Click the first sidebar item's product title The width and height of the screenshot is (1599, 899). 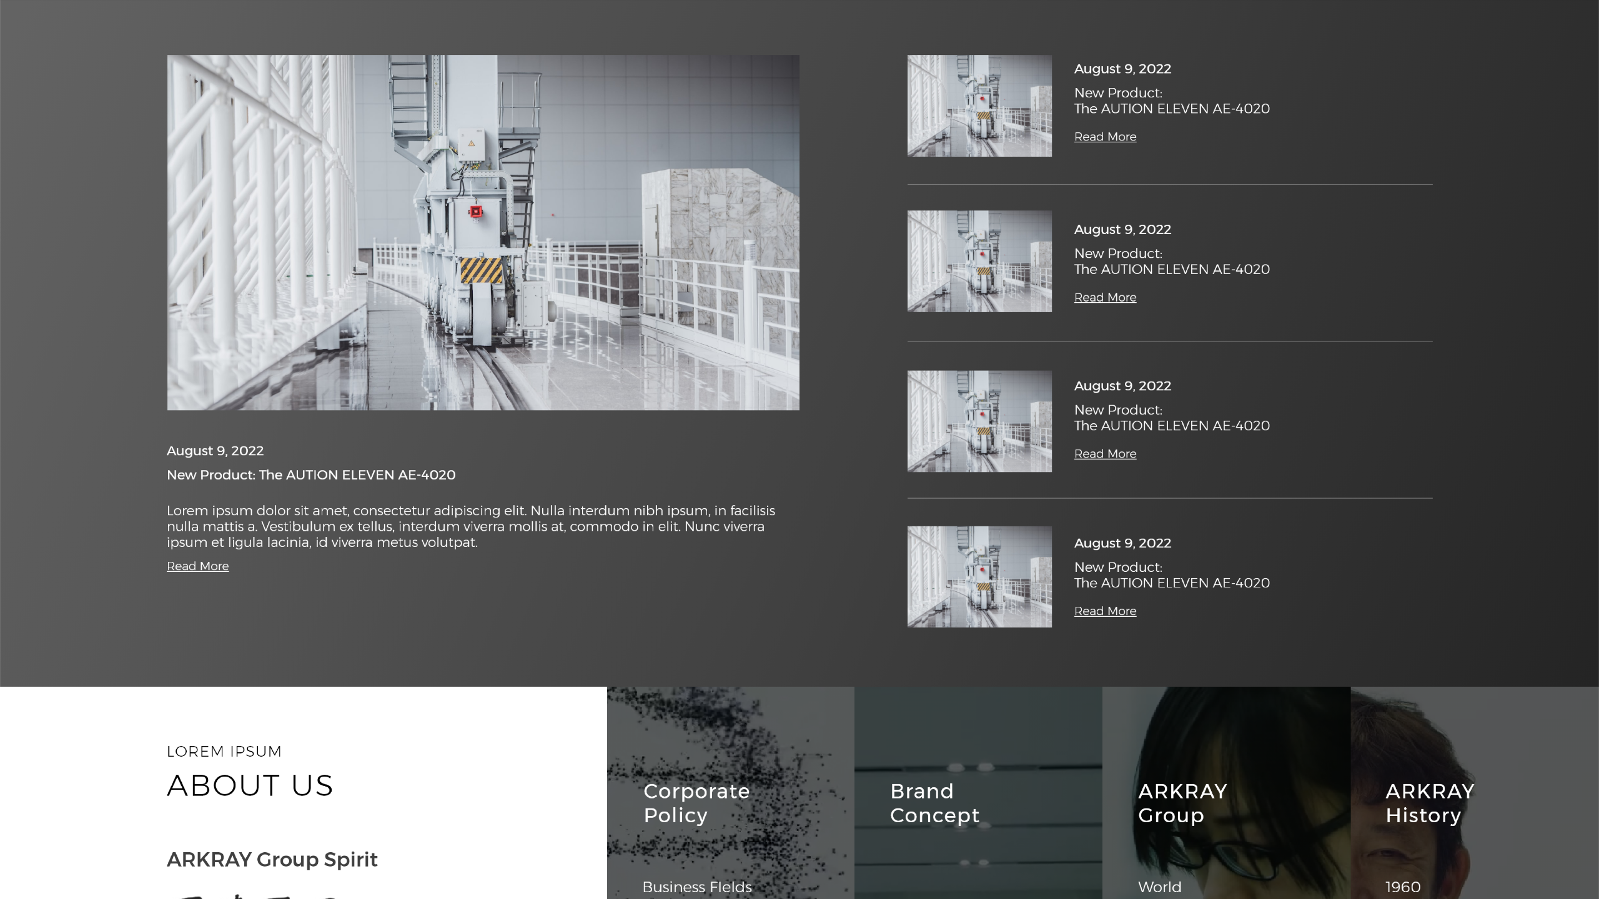click(x=1171, y=109)
